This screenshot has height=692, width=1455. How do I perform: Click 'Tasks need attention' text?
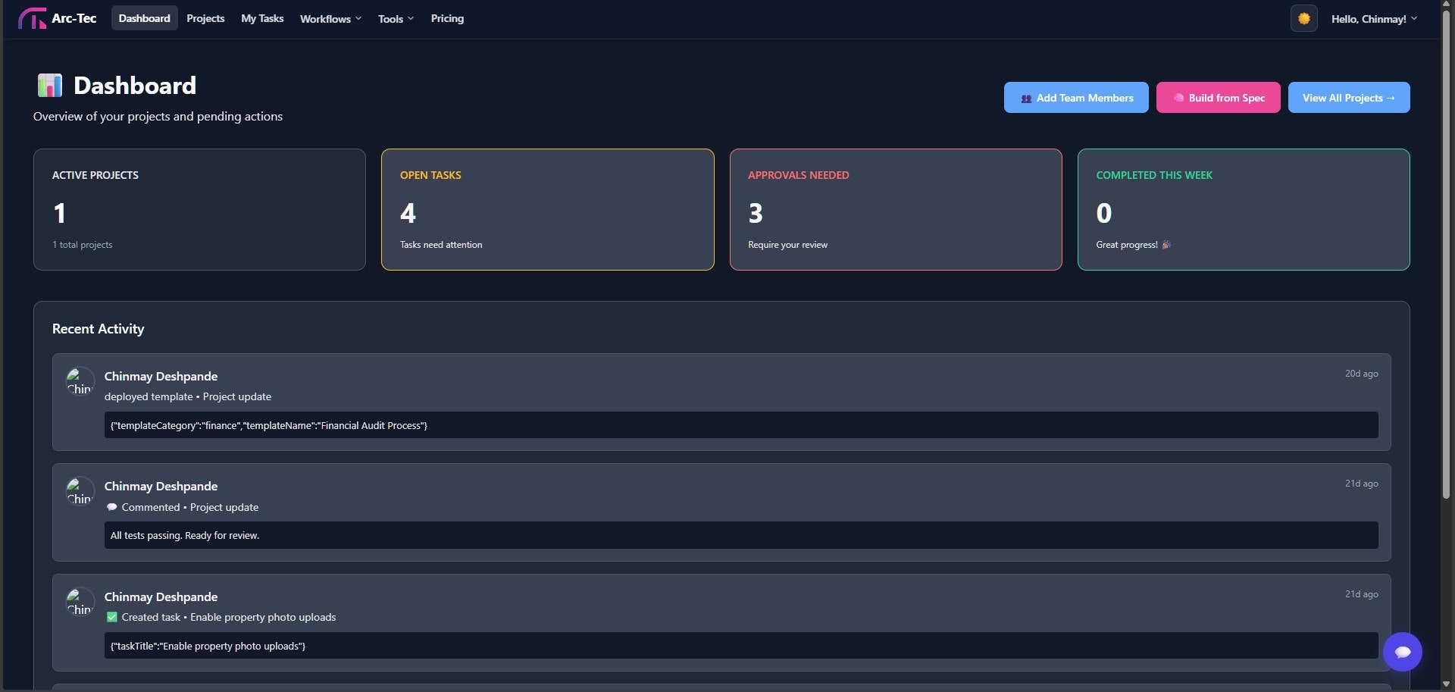(441, 245)
